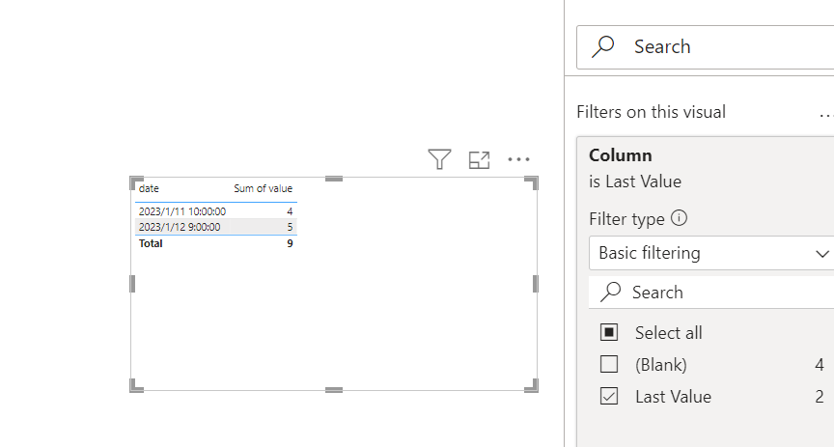Image resolution: width=834 pixels, height=447 pixels.
Task: Click the 'is Last Value' filter summary
Action: (x=635, y=182)
